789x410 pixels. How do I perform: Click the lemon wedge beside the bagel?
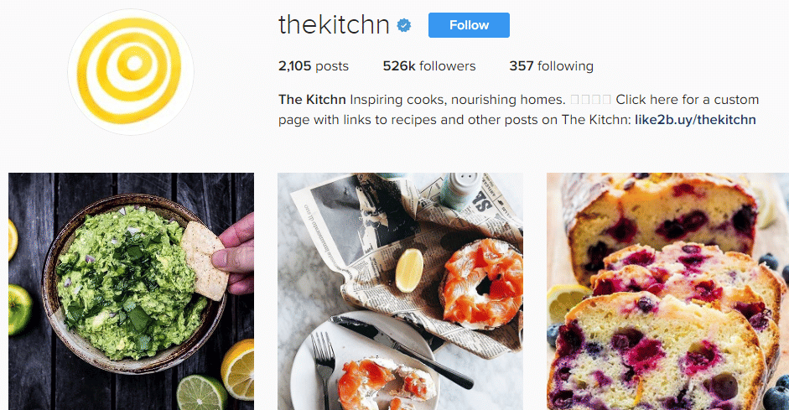click(x=409, y=268)
